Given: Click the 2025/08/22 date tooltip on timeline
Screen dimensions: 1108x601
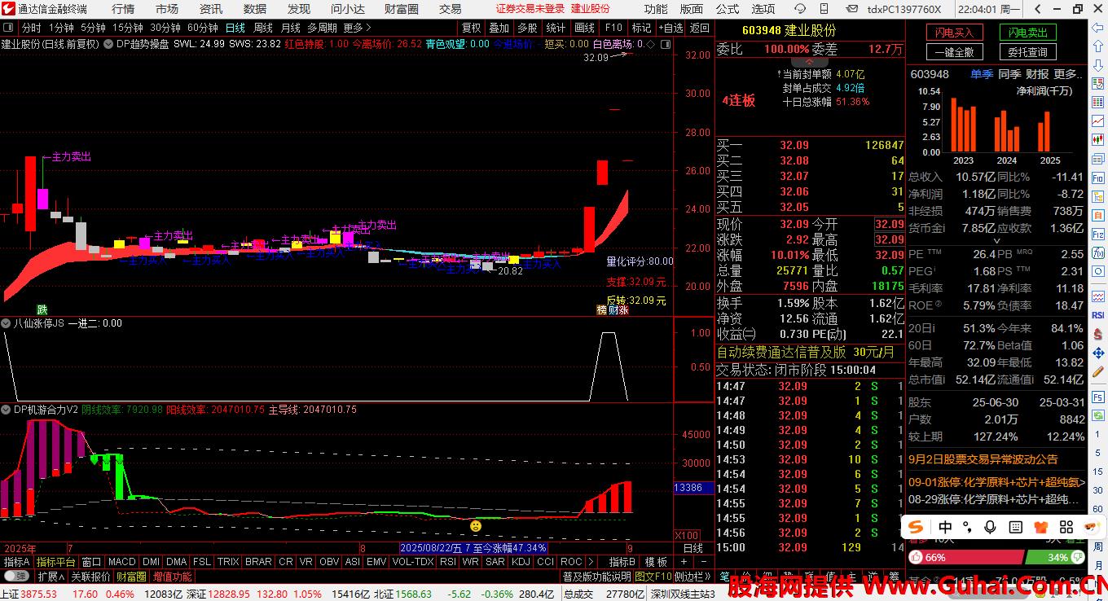Looking at the screenshot, I should (x=473, y=548).
